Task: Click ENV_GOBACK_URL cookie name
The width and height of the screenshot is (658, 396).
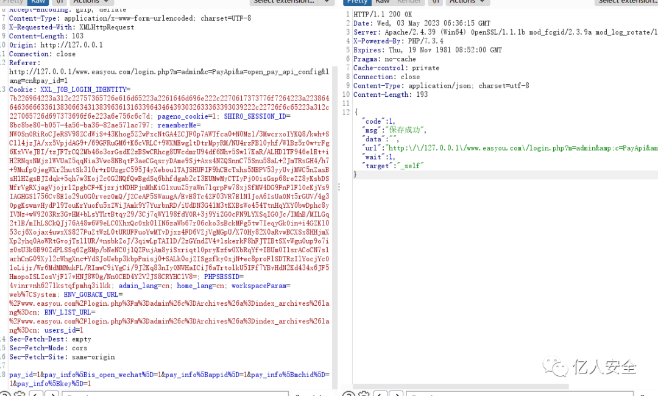Action: pos(91,294)
